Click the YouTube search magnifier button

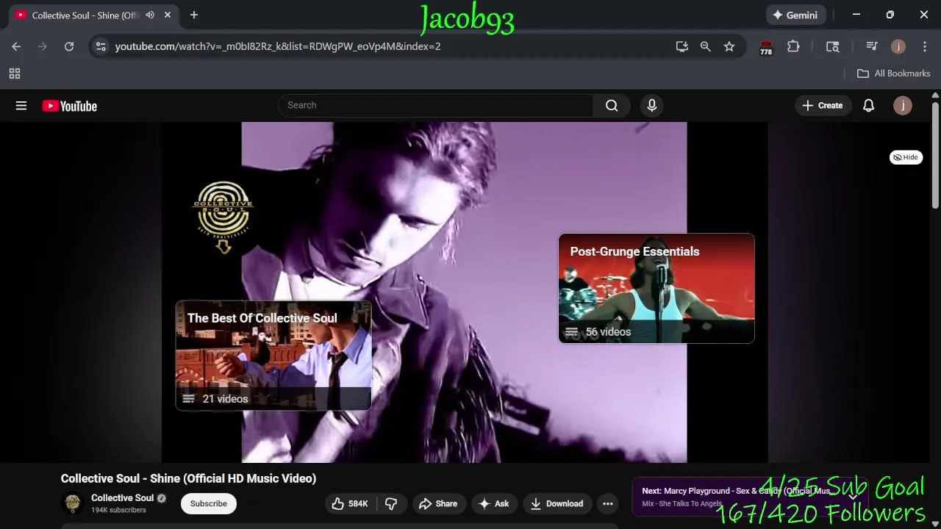point(612,106)
